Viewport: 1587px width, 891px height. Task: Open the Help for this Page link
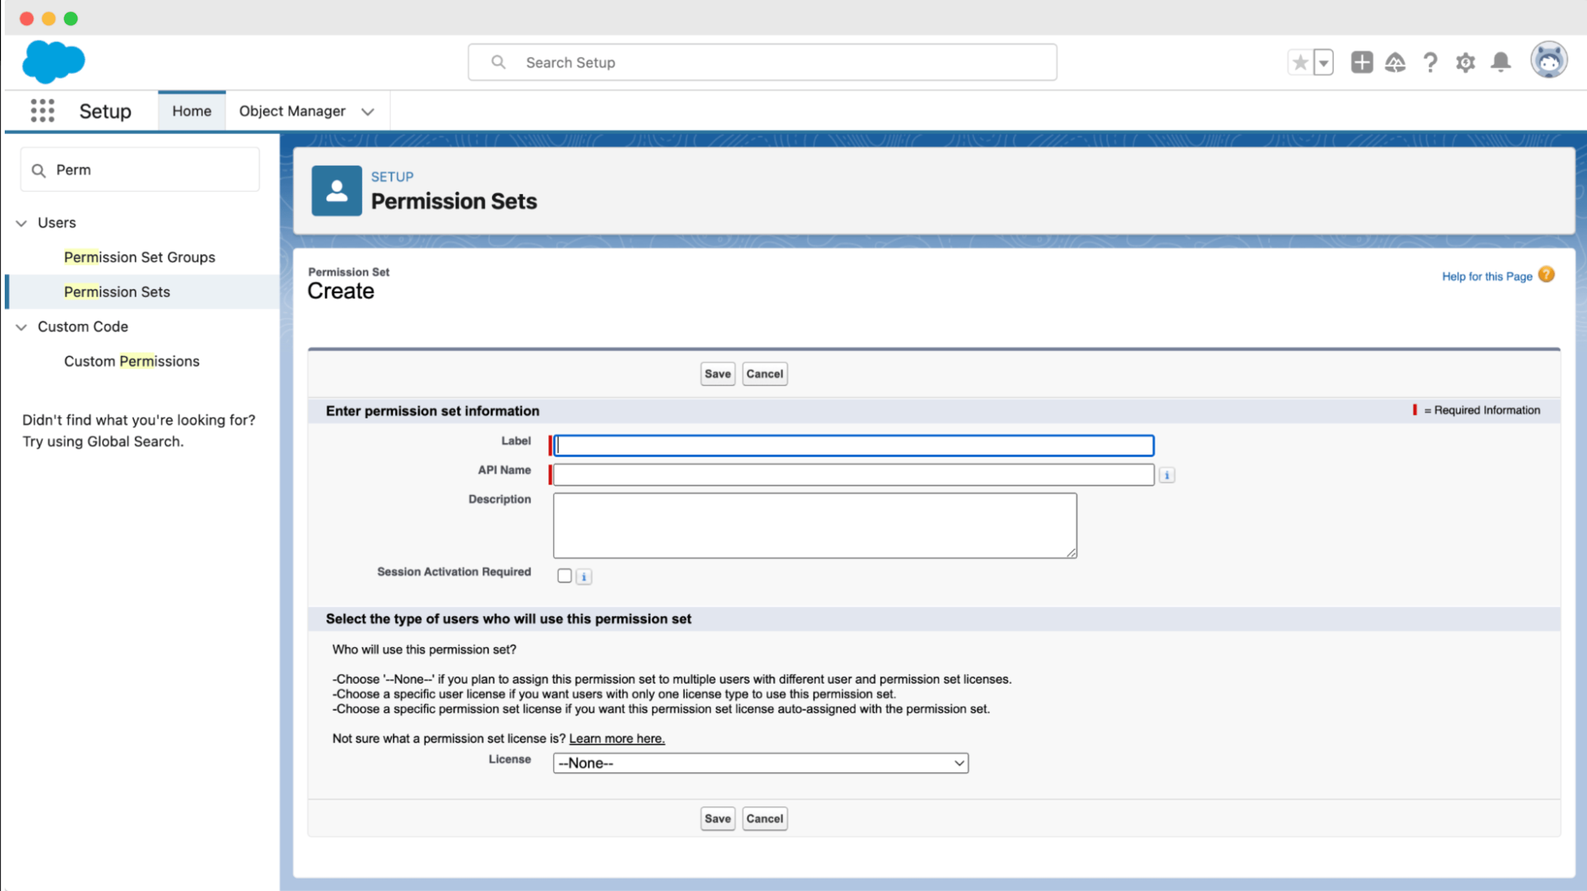1486,276
